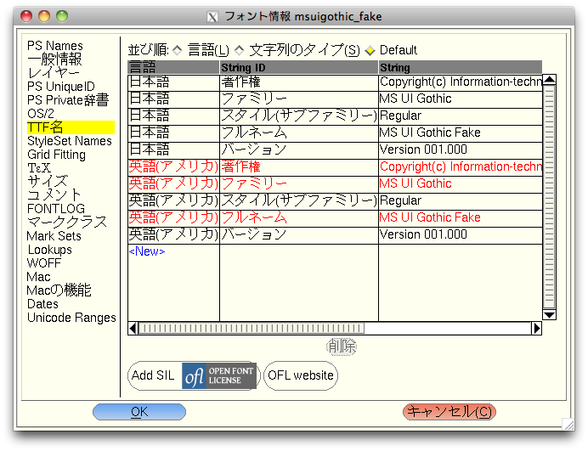Open the Dates section
The width and height of the screenshot is (588, 451).
pyautogui.click(x=42, y=304)
